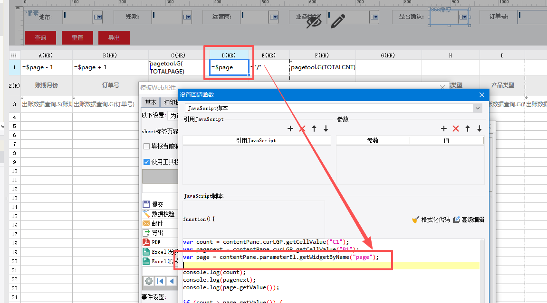Click the code line console.log(pagenext)
547x303 pixels.
click(219, 280)
